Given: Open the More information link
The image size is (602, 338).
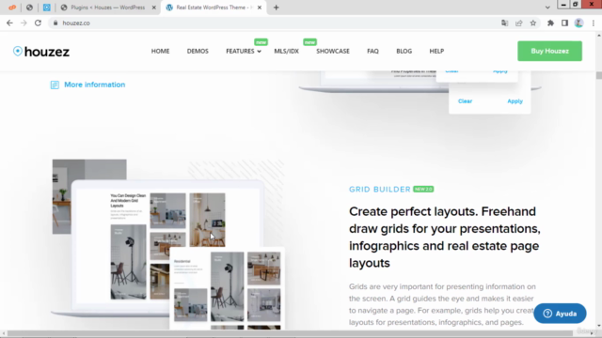Looking at the screenshot, I should click(94, 84).
